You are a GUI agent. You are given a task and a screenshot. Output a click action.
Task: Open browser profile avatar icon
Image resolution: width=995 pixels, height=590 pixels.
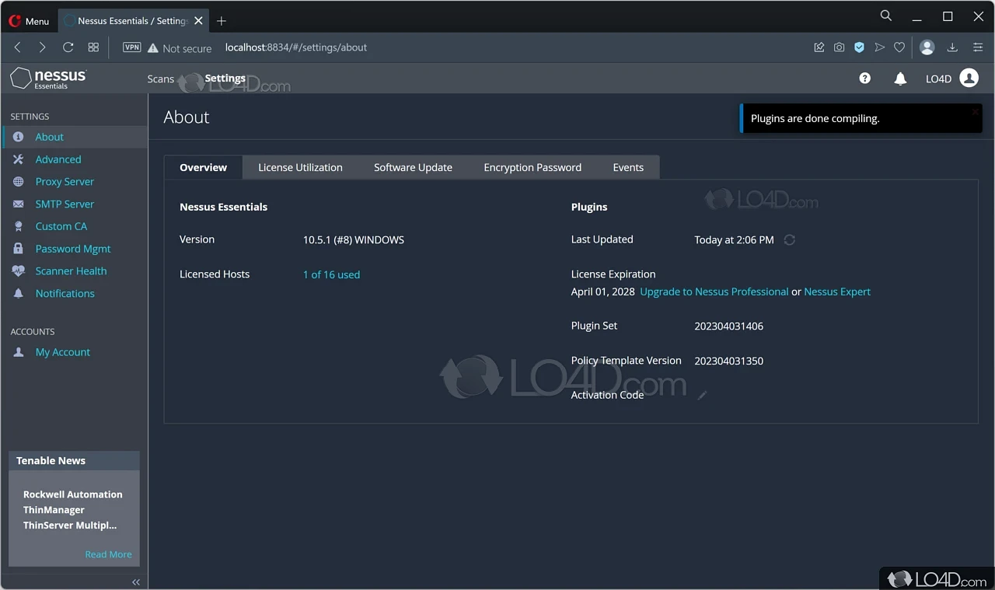[927, 47]
